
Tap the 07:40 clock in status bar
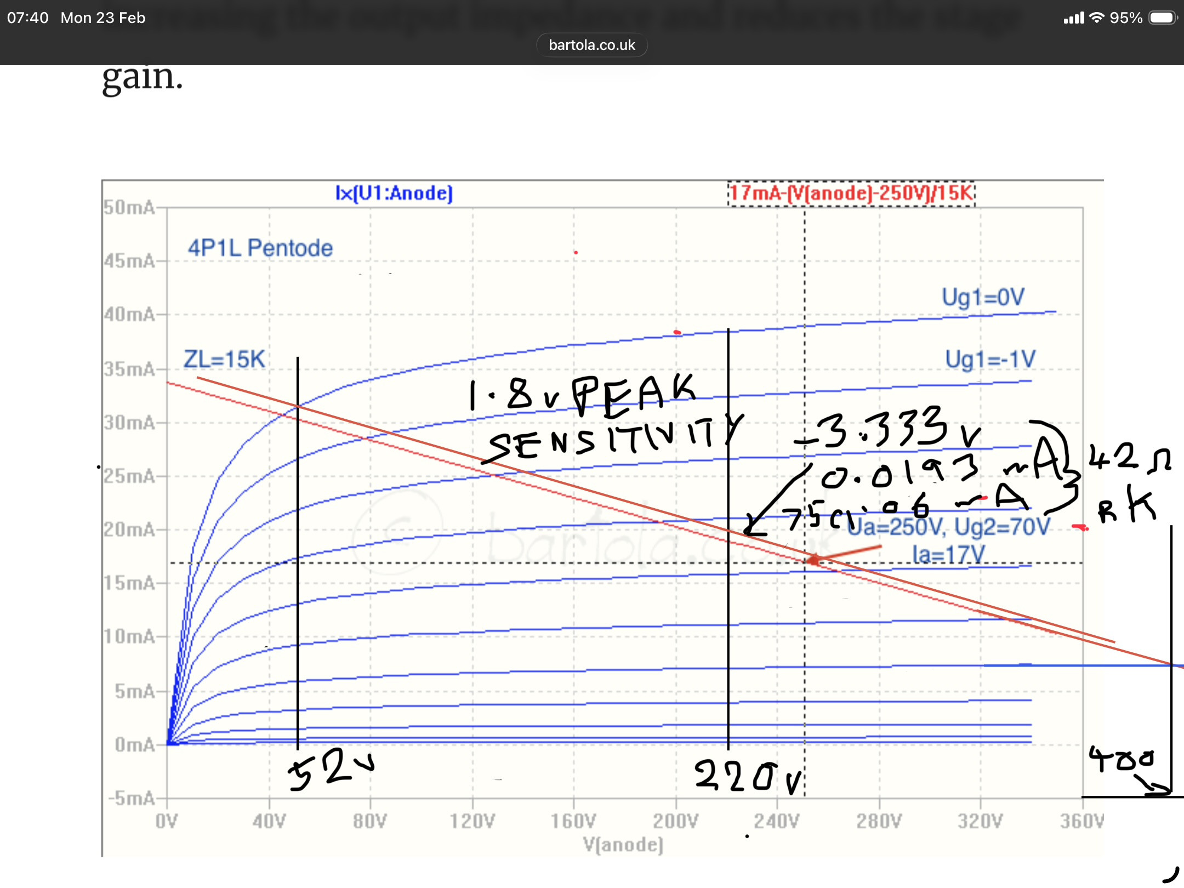(x=27, y=18)
